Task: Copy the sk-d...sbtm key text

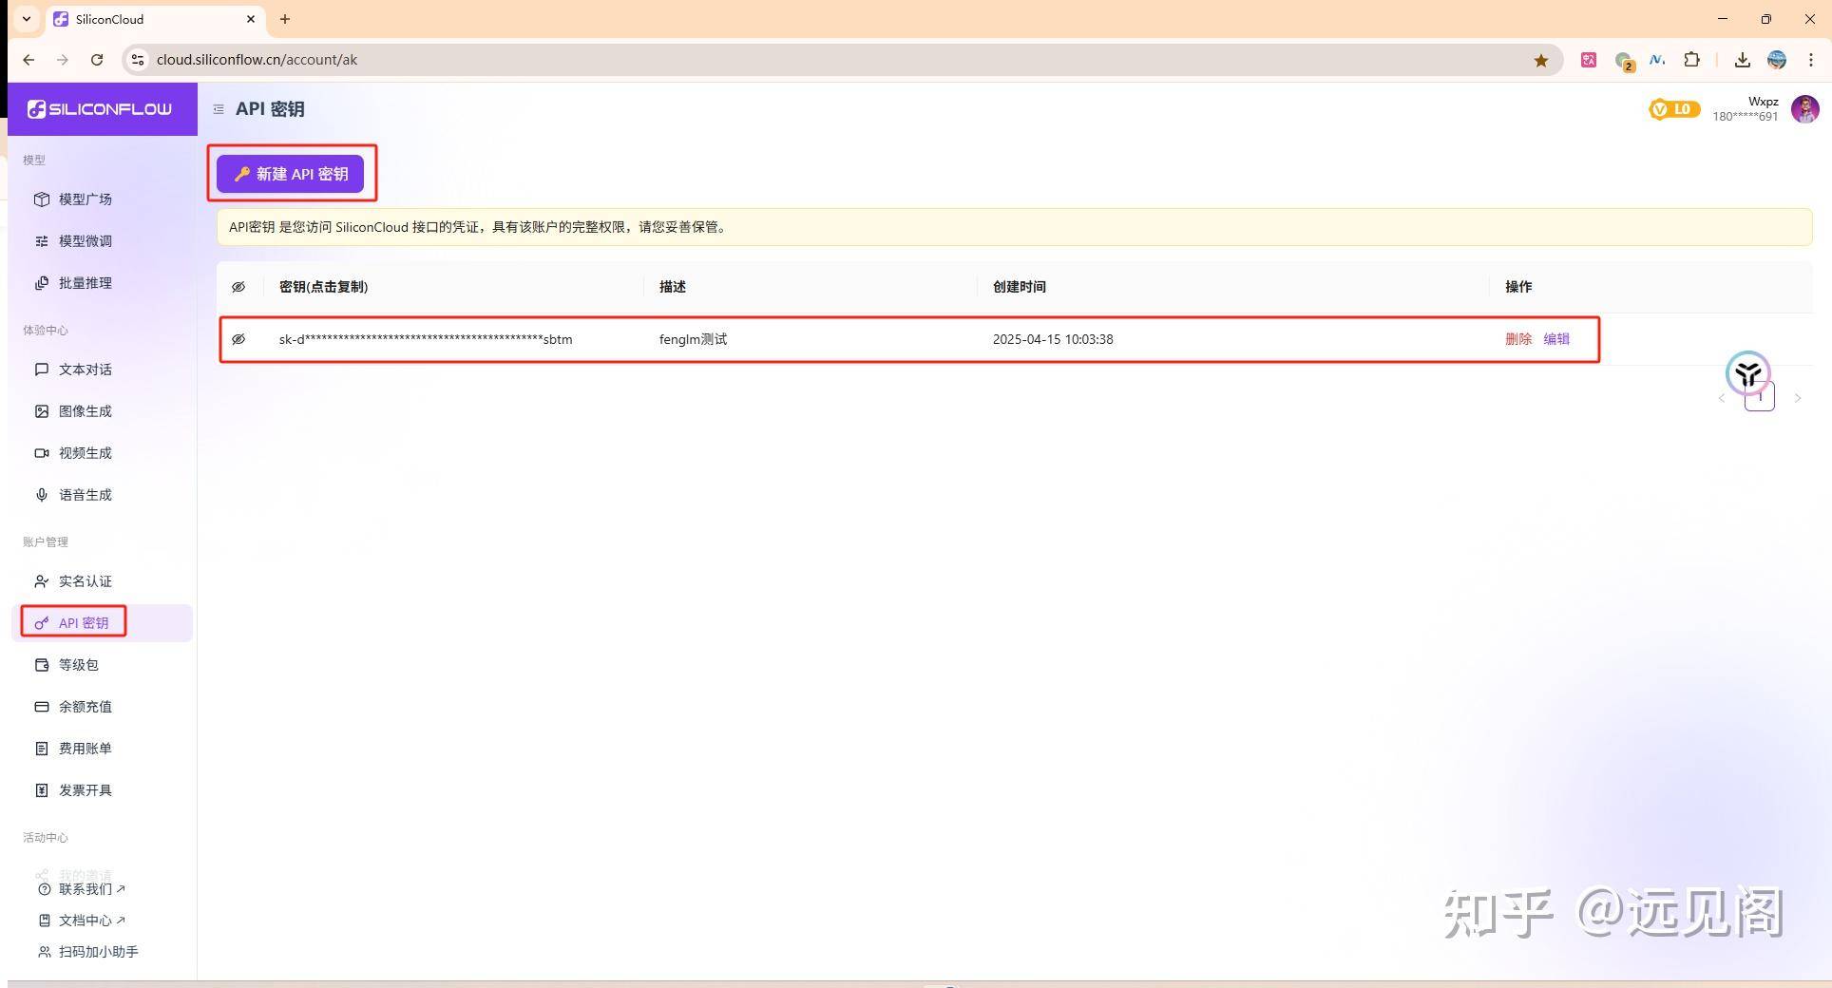Action: (426, 339)
